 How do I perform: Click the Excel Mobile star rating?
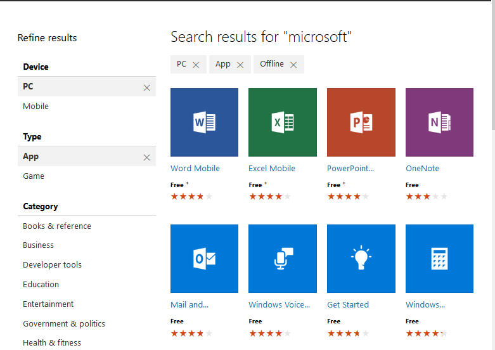point(270,197)
